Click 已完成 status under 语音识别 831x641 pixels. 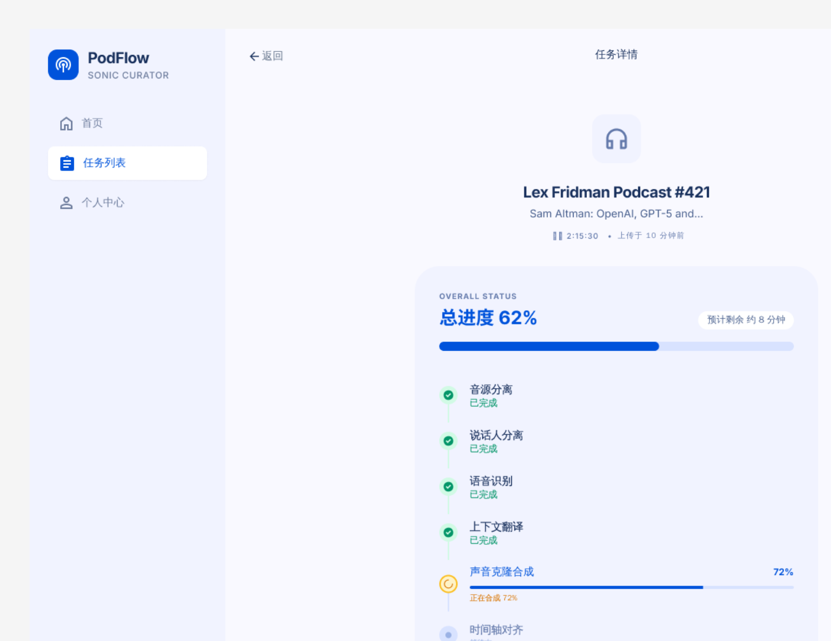[x=483, y=494]
